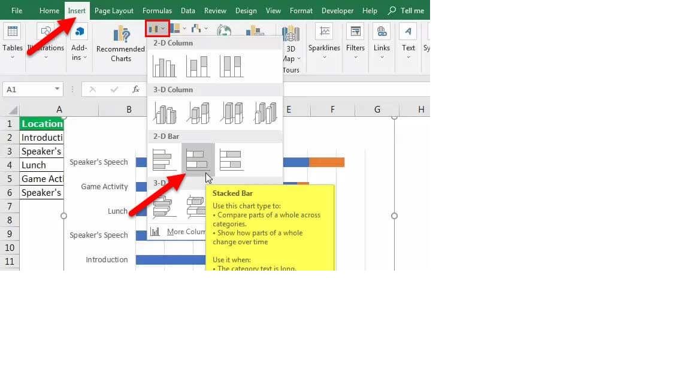Open Insert Column or Bar Chart dropdown
This screenshot has height=388, width=690.
pos(157,29)
